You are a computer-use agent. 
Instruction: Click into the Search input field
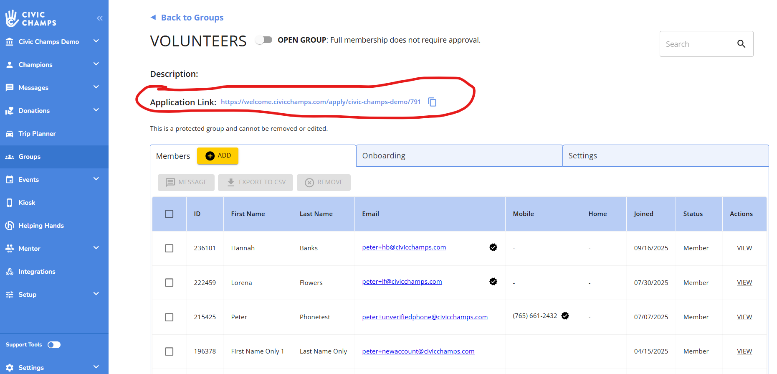(x=696, y=44)
